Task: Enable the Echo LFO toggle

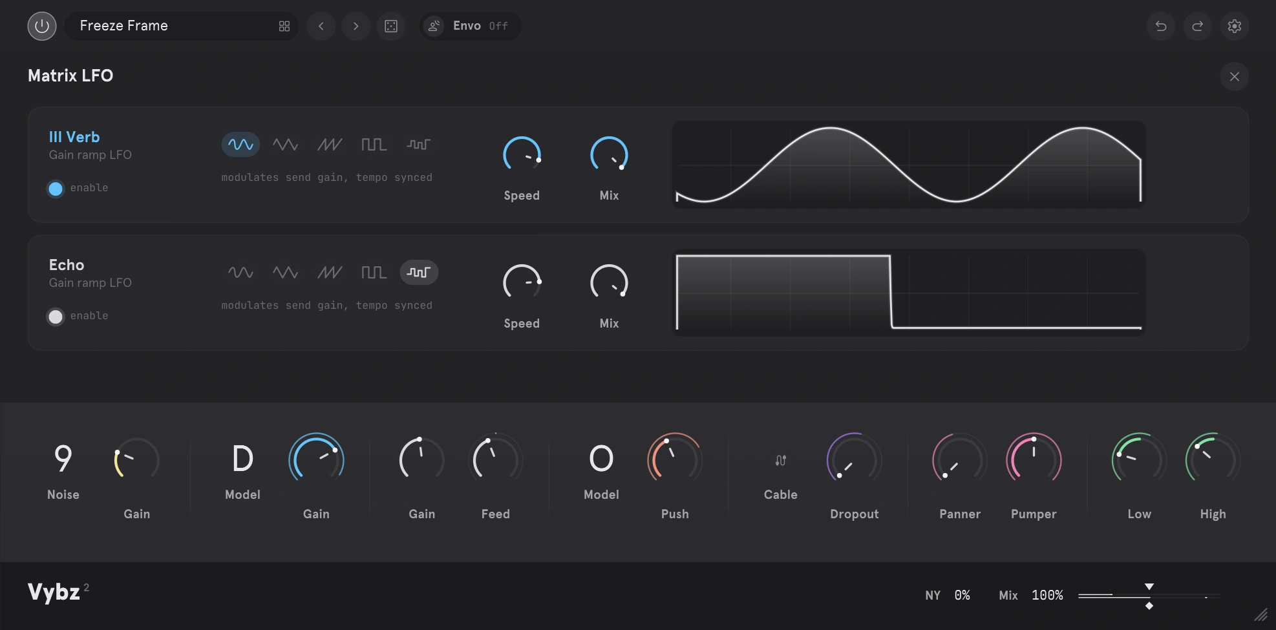Action: pyautogui.click(x=56, y=316)
